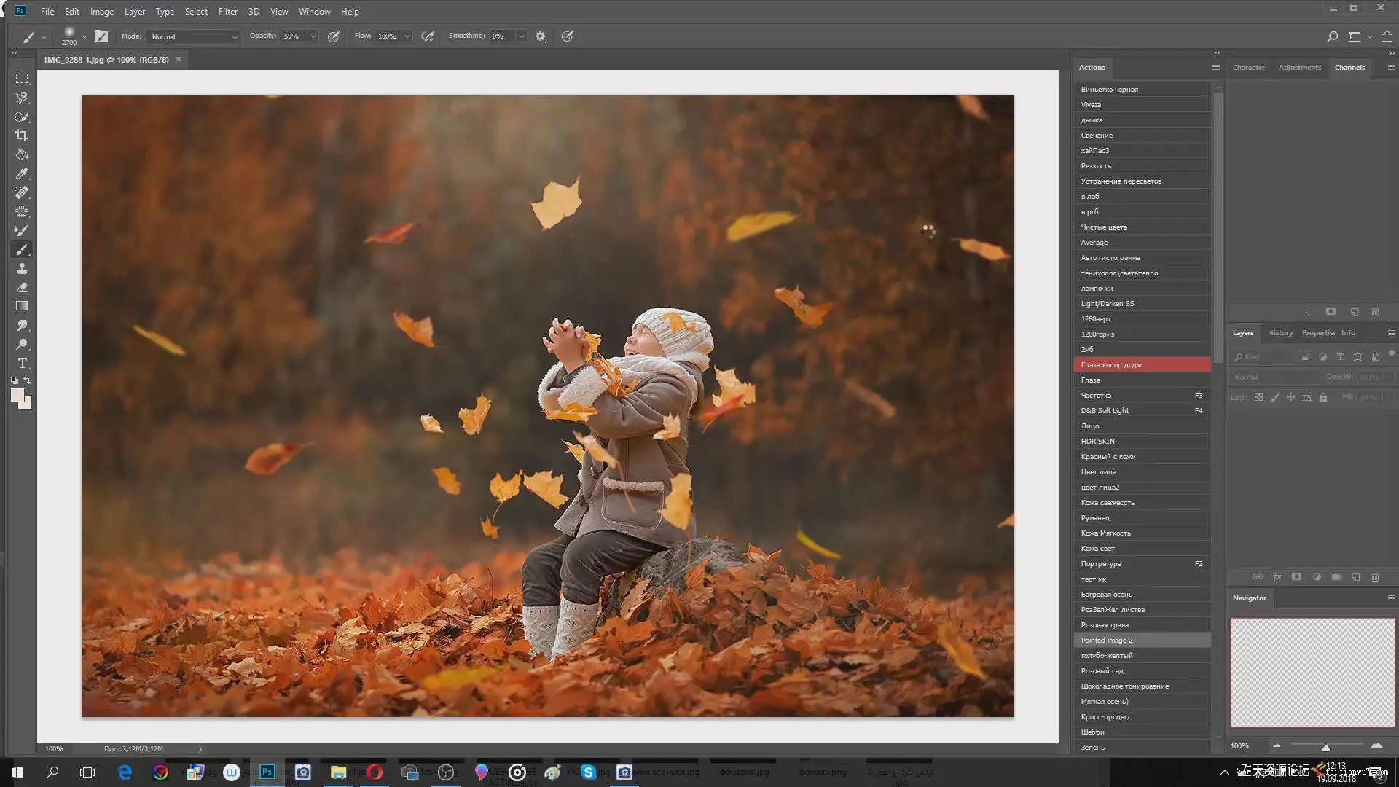Image resolution: width=1399 pixels, height=787 pixels.
Task: Select the Eraser tool
Action: pyautogui.click(x=22, y=287)
